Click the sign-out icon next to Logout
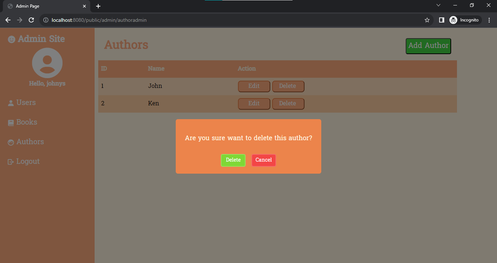 coord(11,162)
